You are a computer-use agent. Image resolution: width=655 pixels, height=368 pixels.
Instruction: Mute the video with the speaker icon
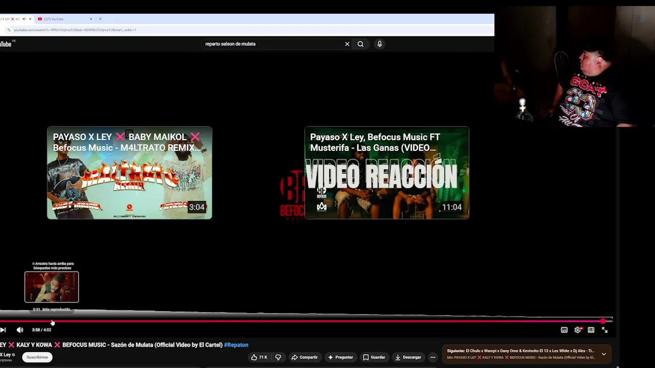[x=20, y=330]
